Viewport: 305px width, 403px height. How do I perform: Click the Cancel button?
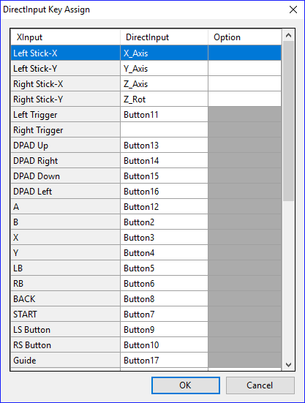click(260, 385)
